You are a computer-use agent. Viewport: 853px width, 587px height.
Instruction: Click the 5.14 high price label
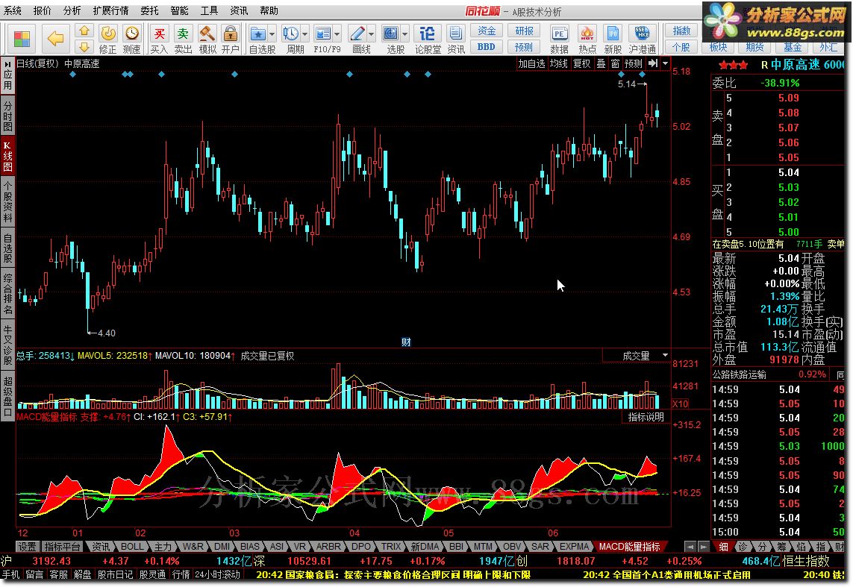tap(627, 84)
